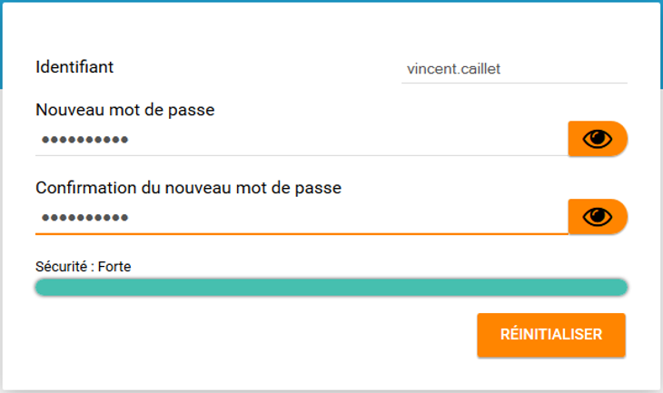
Task: Click the masked dots in confirmation field
Action: 85,218
